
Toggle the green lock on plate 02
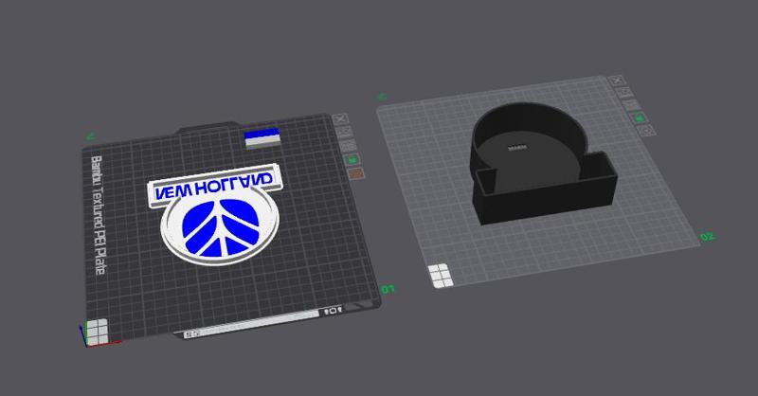[639, 117]
